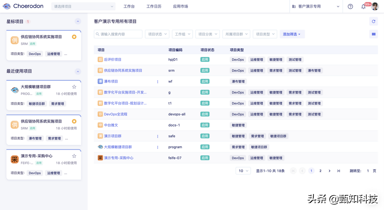Star the 演示专用-采购中心 project card
This screenshot has height=210, width=384.
click(74, 156)
